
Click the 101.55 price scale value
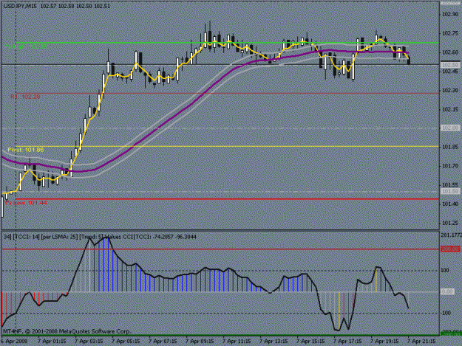click(x=450, y=185)
